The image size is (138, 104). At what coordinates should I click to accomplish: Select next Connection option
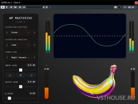(34, 57)
